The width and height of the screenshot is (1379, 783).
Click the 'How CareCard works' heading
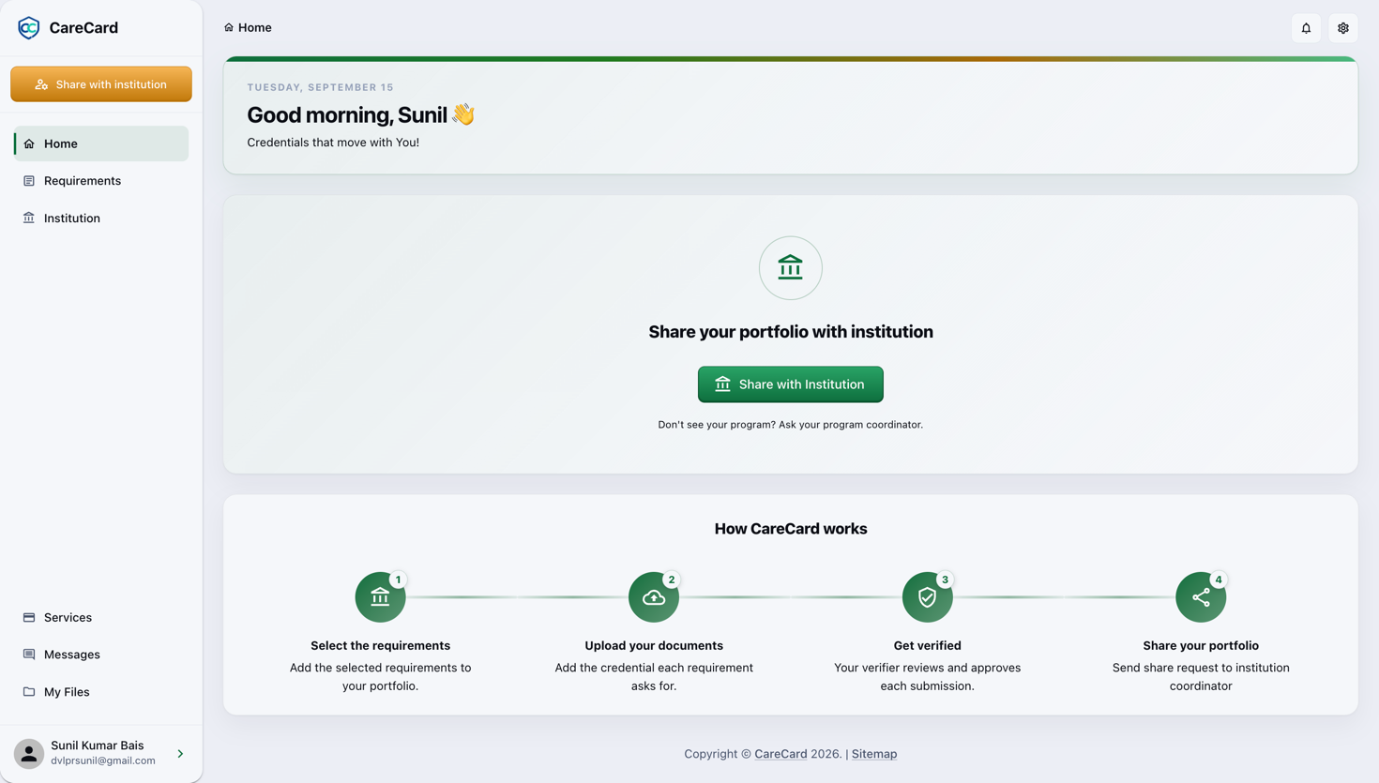(791, 529)
